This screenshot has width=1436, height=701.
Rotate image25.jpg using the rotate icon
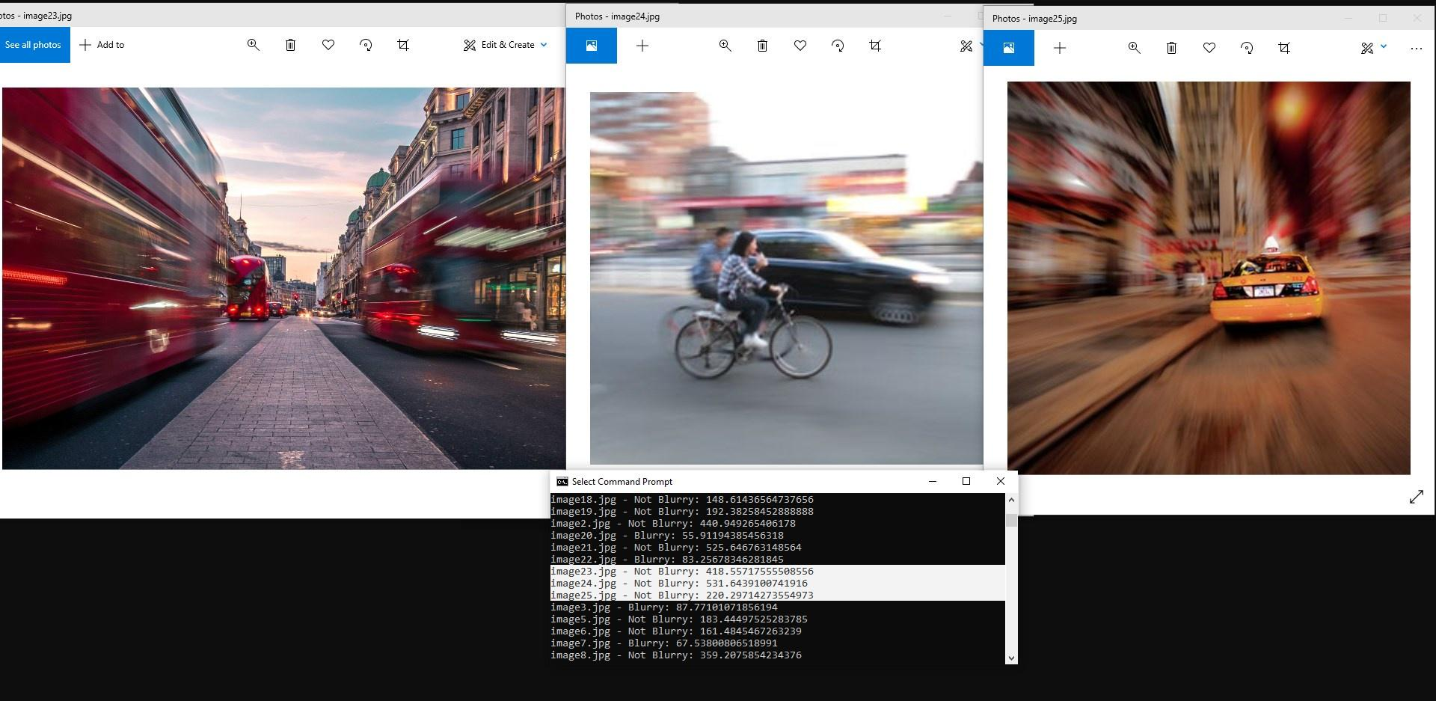click(1247, 48)
